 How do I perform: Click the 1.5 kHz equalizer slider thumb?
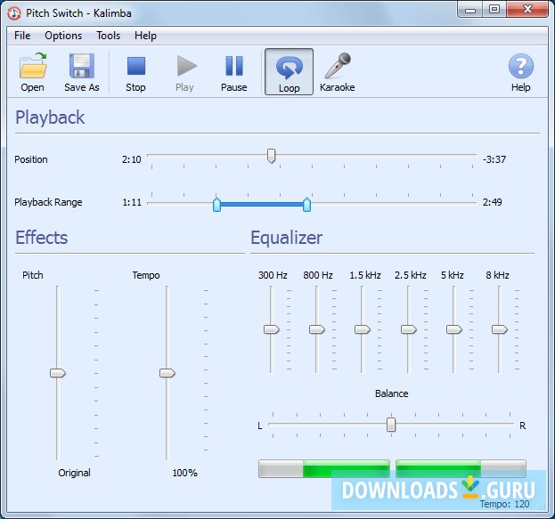pyautogui.click(x=363, y=329)
